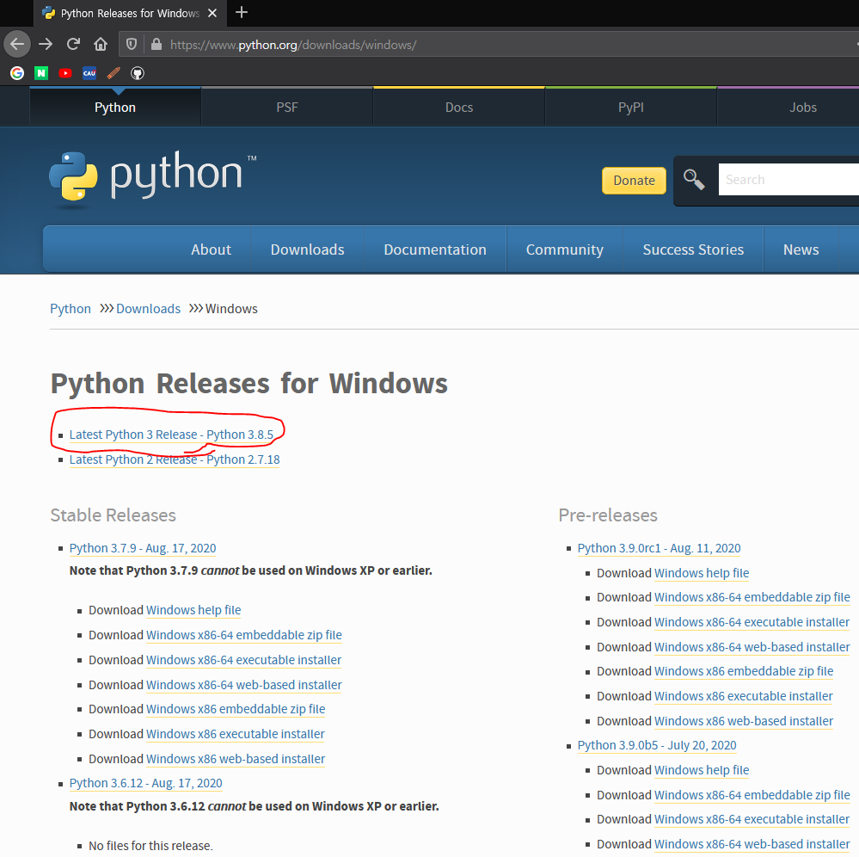Click the magnifying glass search icon
Image resolution: width=859 pixels, height=857 pixels.
[694, 179]
